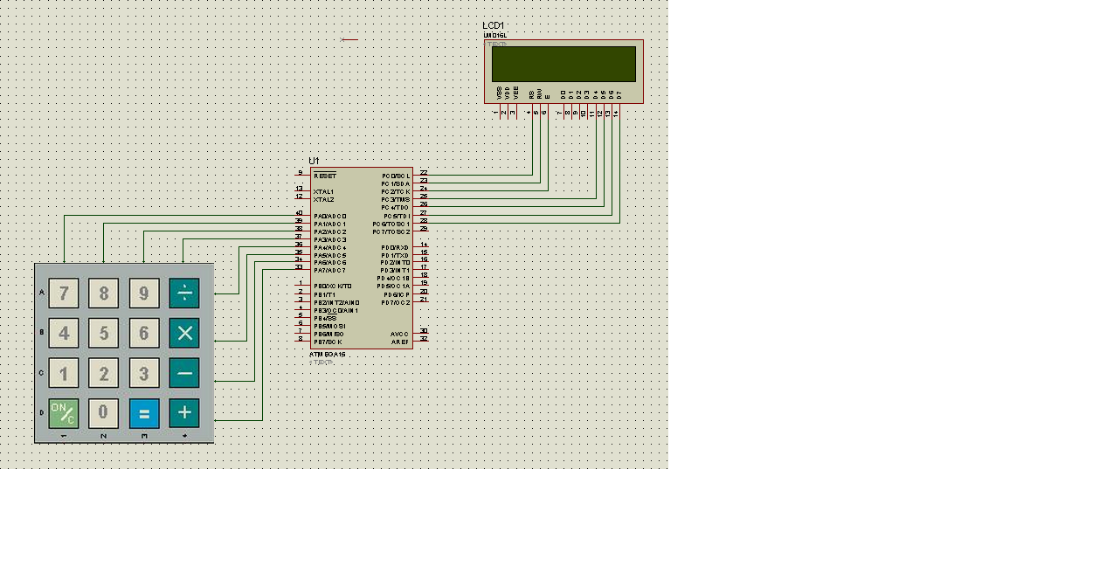Click keypad key 5
This screenshot has width=1113, height=573.
tap(104, 333)
